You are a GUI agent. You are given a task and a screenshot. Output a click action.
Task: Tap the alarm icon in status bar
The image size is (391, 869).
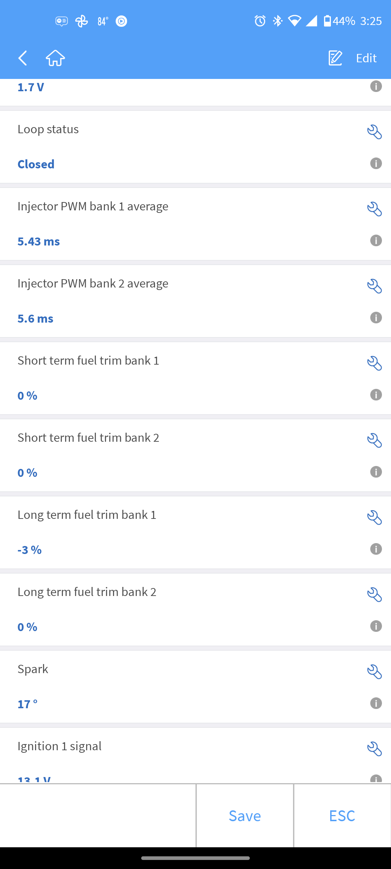(260, 21)
